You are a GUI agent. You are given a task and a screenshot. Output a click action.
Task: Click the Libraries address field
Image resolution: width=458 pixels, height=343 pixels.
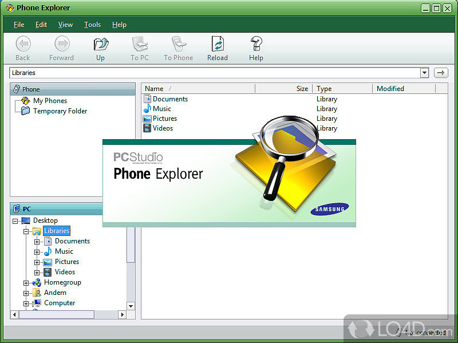click(x=215, y=73)
